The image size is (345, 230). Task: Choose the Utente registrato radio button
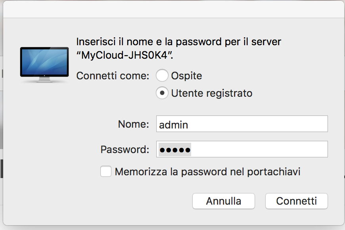162,93
